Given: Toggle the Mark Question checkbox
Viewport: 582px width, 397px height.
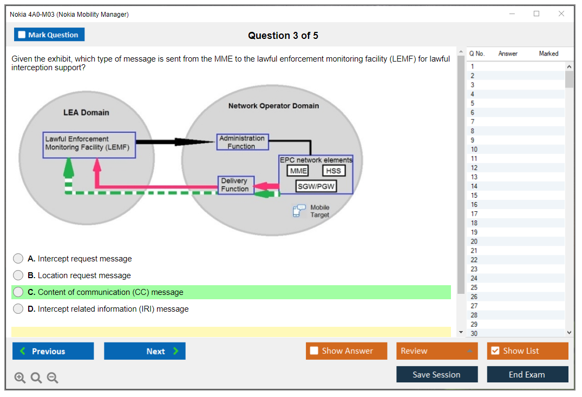Looking at the screenshot, I should click(22, 35).
